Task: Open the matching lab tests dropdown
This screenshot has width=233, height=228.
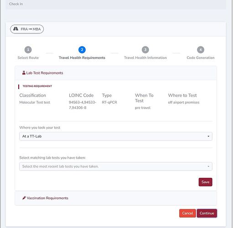Action: (x=116, y=166)
